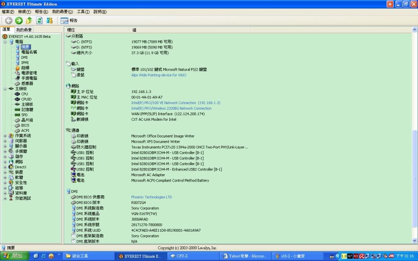The width and height of the screenshot is (418, 261).
Task: Open the 感應器 sensor page
Action: (x=27, y=84)
